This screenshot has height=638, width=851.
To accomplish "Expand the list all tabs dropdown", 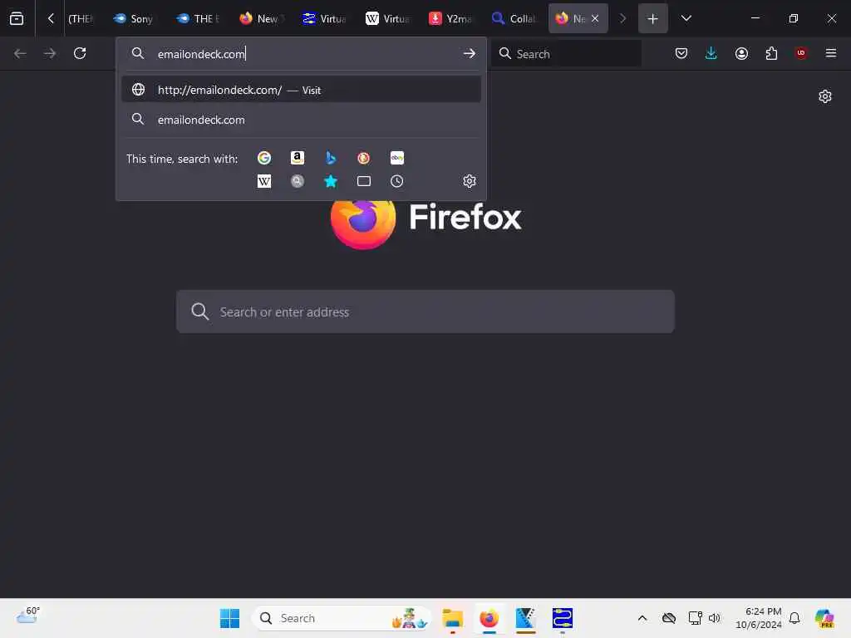I will [x=686, y=18].
